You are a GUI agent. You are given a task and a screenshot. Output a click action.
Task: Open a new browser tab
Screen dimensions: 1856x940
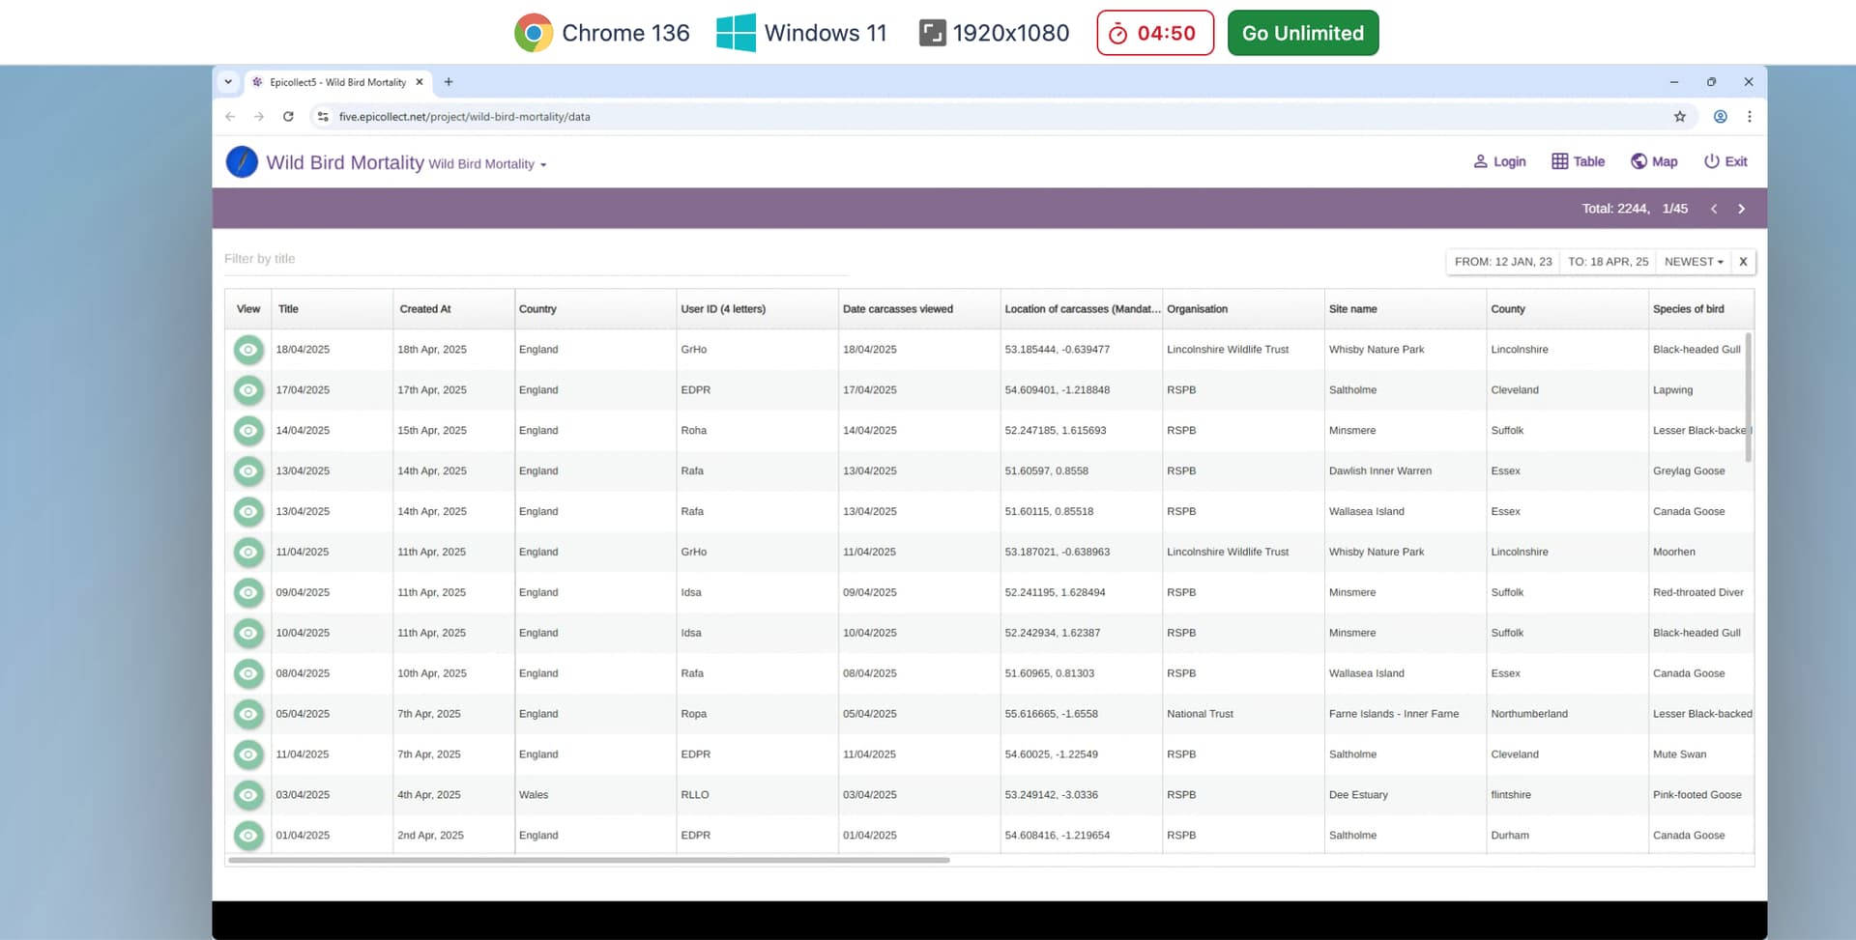[449, 82]
